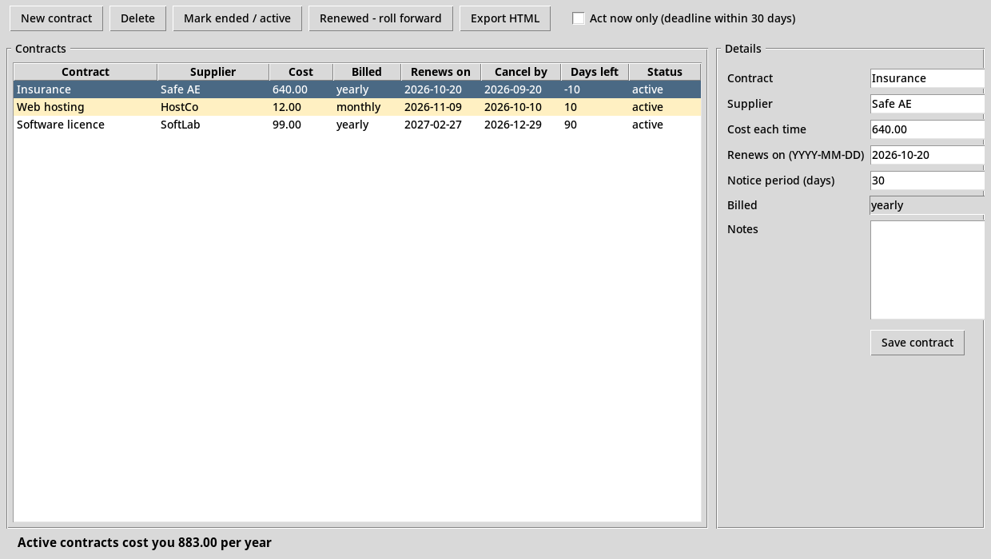Image resolution: width=991 pixels, height=559 pixels.
Task: Click the New contract button
Action: click(x=56, y=18)
